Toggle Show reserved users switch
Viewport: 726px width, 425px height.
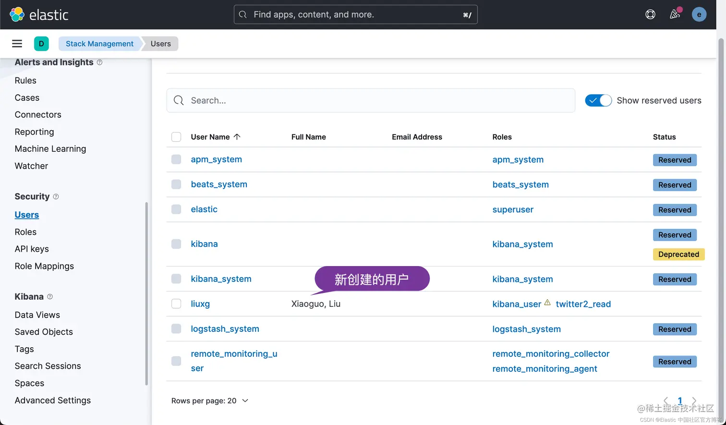tap(598, 100)
